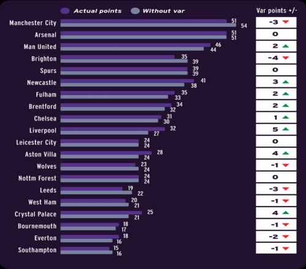Click the Arsenal team label
Screen dimensions: 306x269
point(45,35)
